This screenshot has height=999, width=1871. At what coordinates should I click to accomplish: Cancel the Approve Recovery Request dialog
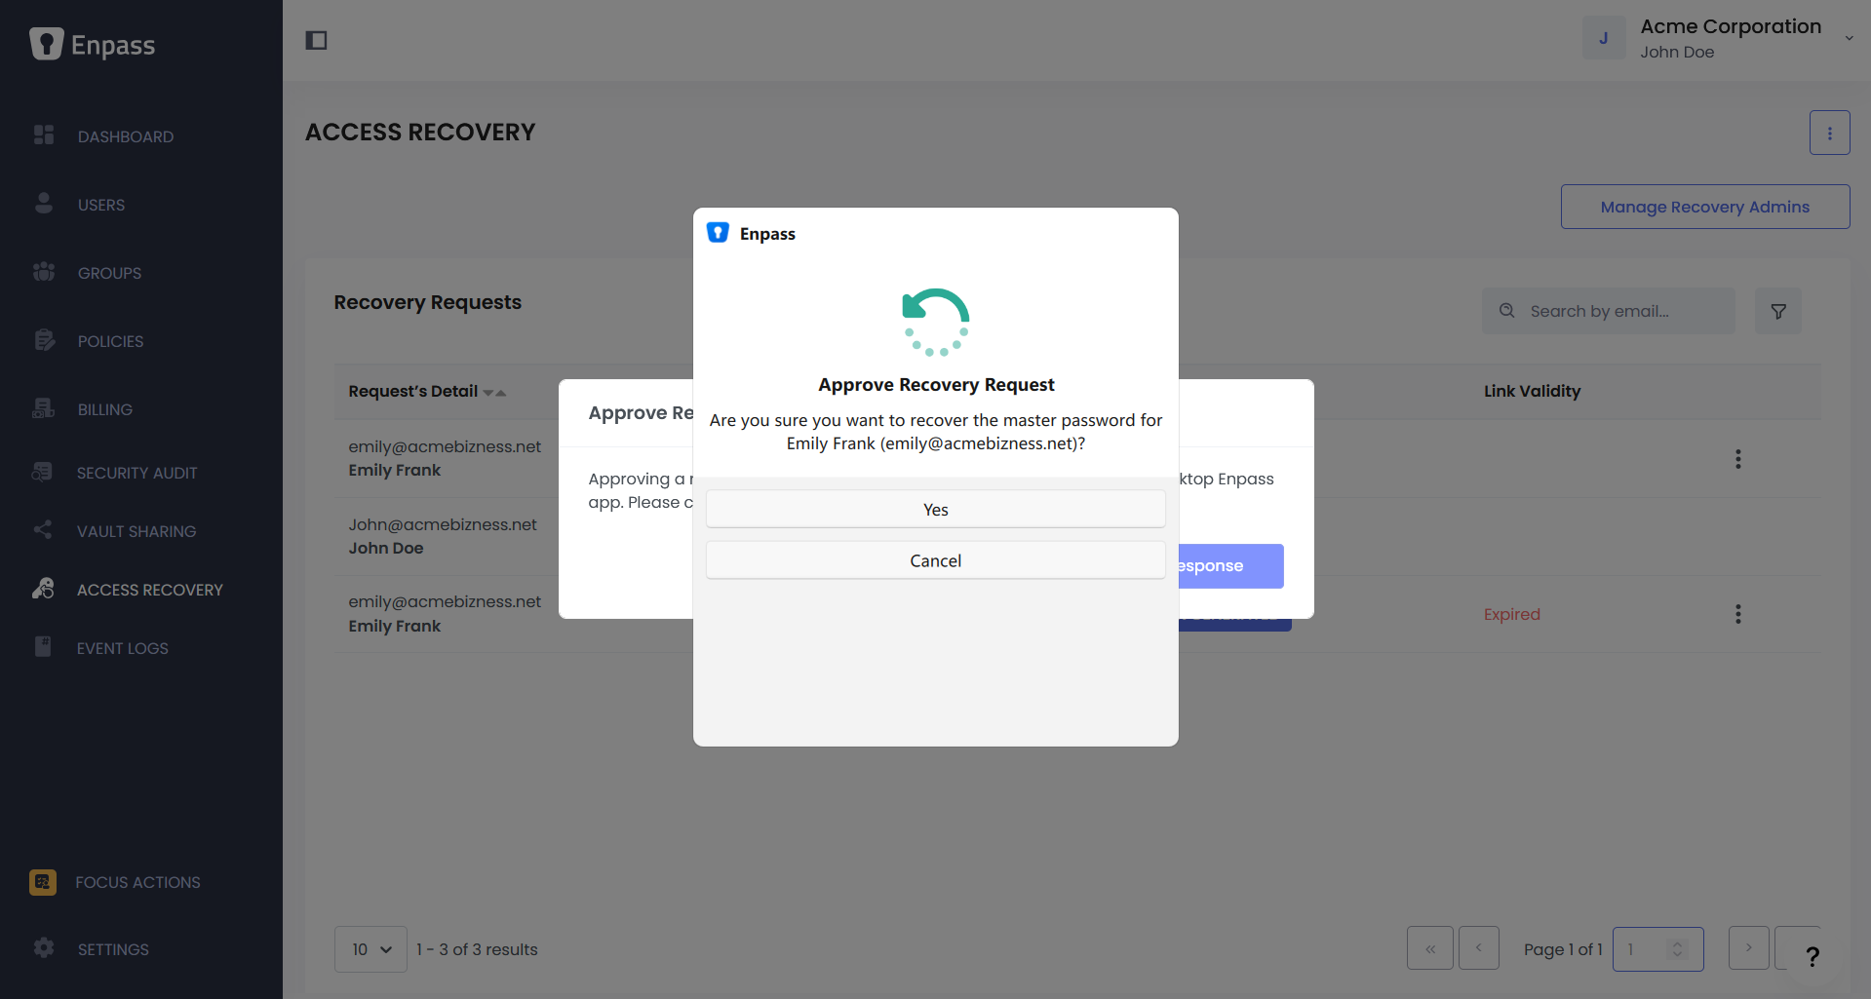point(935,560)
